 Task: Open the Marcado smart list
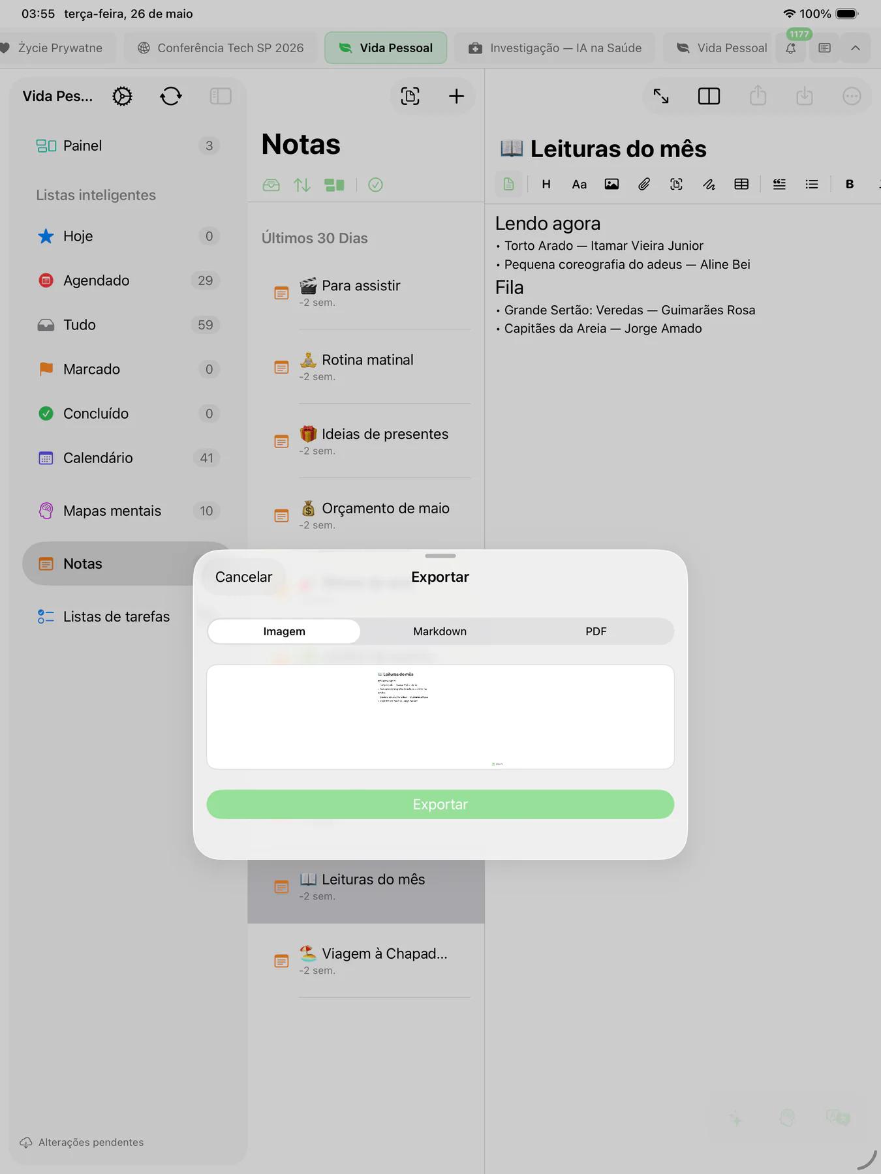point(127,369)
